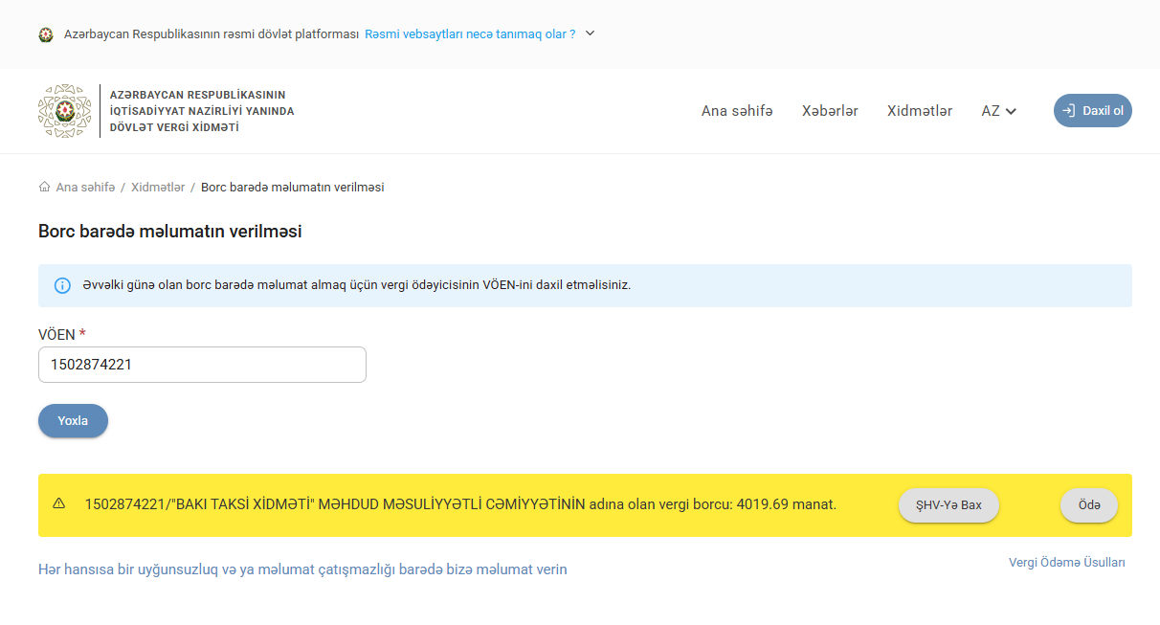Open Xəbərlər menu item

pos(830,111)
